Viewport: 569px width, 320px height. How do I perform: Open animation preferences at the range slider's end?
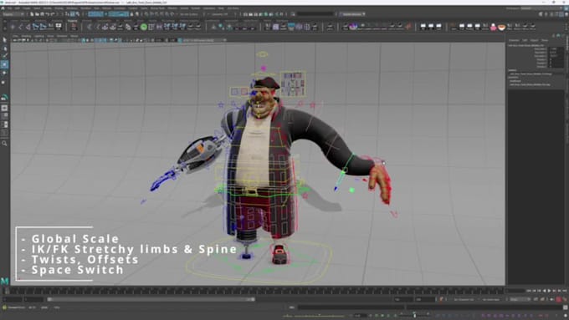click(x=565, y=299)
